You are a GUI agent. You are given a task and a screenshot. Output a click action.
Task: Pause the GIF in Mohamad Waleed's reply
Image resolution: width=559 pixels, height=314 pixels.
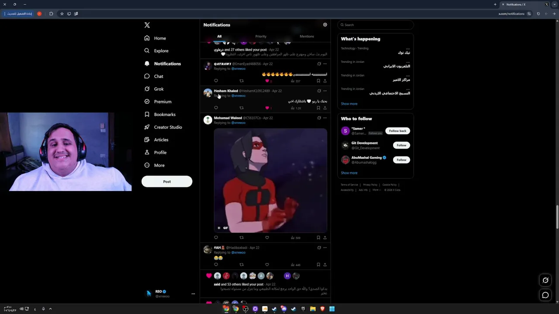219,228
